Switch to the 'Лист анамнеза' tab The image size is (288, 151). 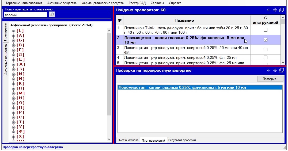coord(128,140)
